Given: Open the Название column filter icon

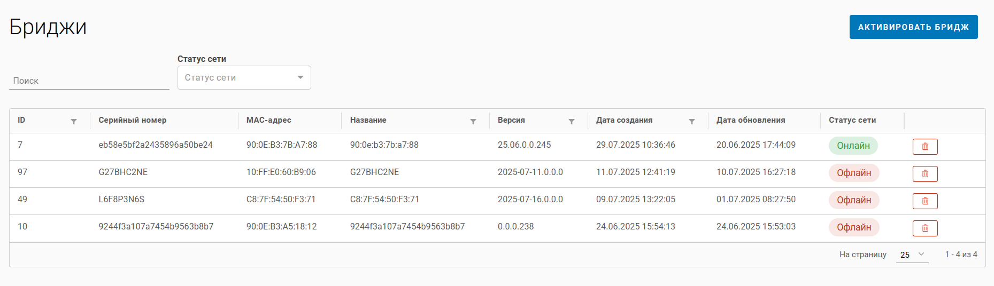Looking at the screenshot, I should click(473, 122).
